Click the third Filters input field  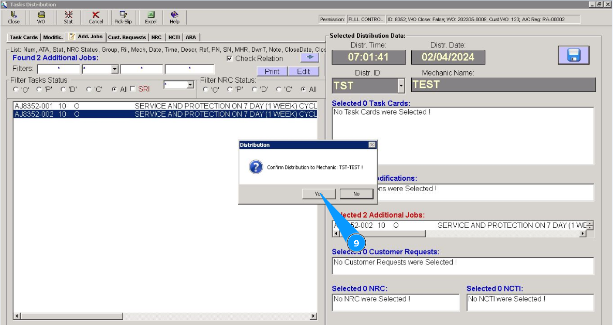tap(142, 70)
